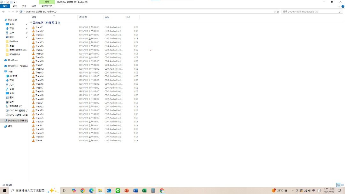
Task: Refresh the current folder view
Action: [x=278, y=12]
